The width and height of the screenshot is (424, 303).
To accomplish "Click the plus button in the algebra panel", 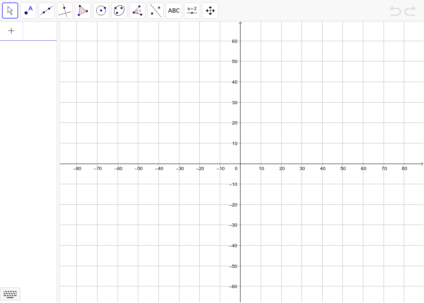I will click(x=11, y=31).
